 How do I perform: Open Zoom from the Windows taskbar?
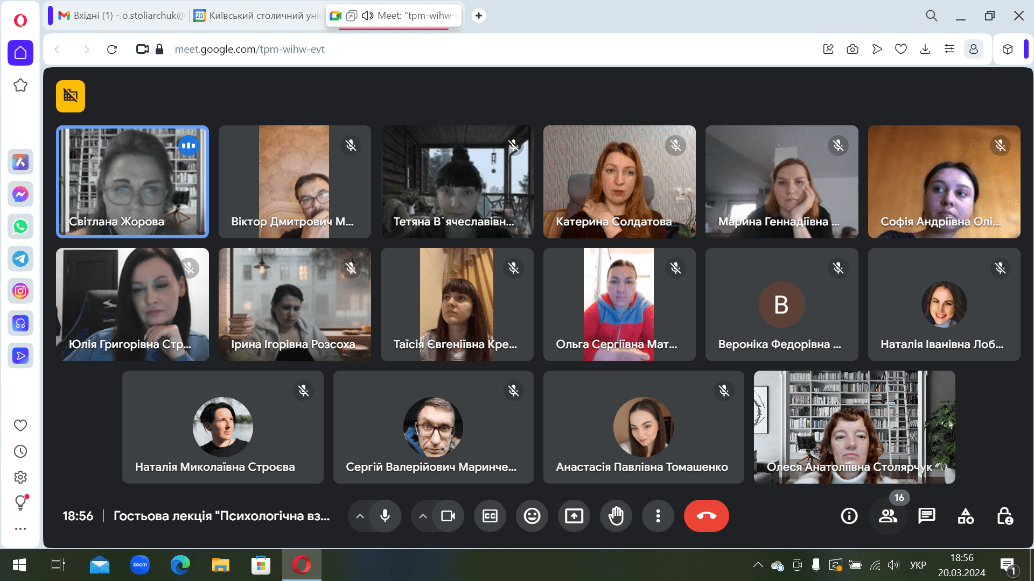[140, 565]
